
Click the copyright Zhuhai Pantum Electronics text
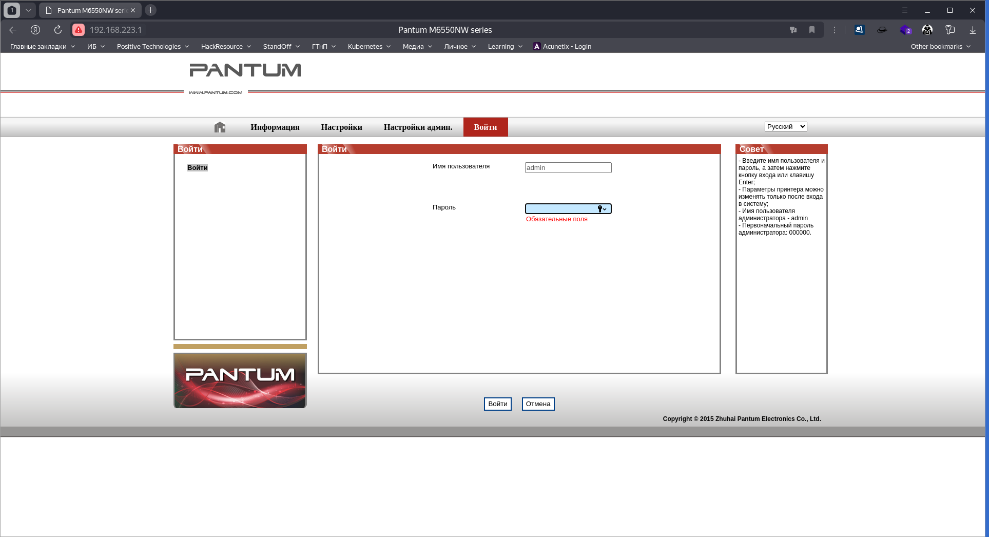point(742,419)
